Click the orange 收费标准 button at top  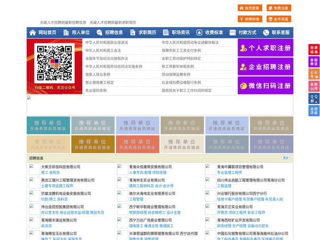coord(250,19)
